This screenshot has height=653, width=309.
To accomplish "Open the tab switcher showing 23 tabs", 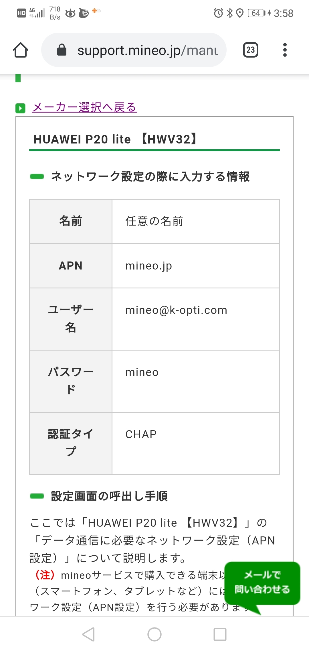I will [250, 50].
